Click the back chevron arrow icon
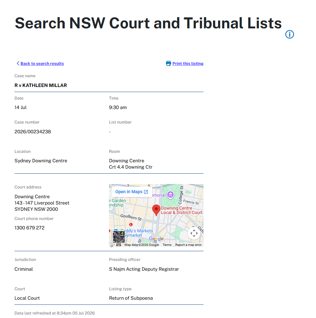 click(18, 63)
